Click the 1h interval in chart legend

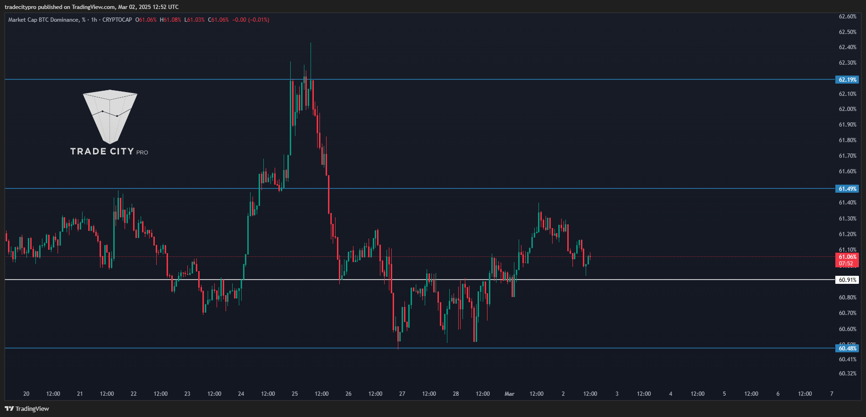pos(94,20)
